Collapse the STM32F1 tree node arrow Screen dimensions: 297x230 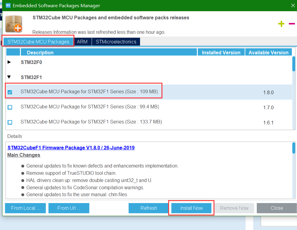click(9, 77)
